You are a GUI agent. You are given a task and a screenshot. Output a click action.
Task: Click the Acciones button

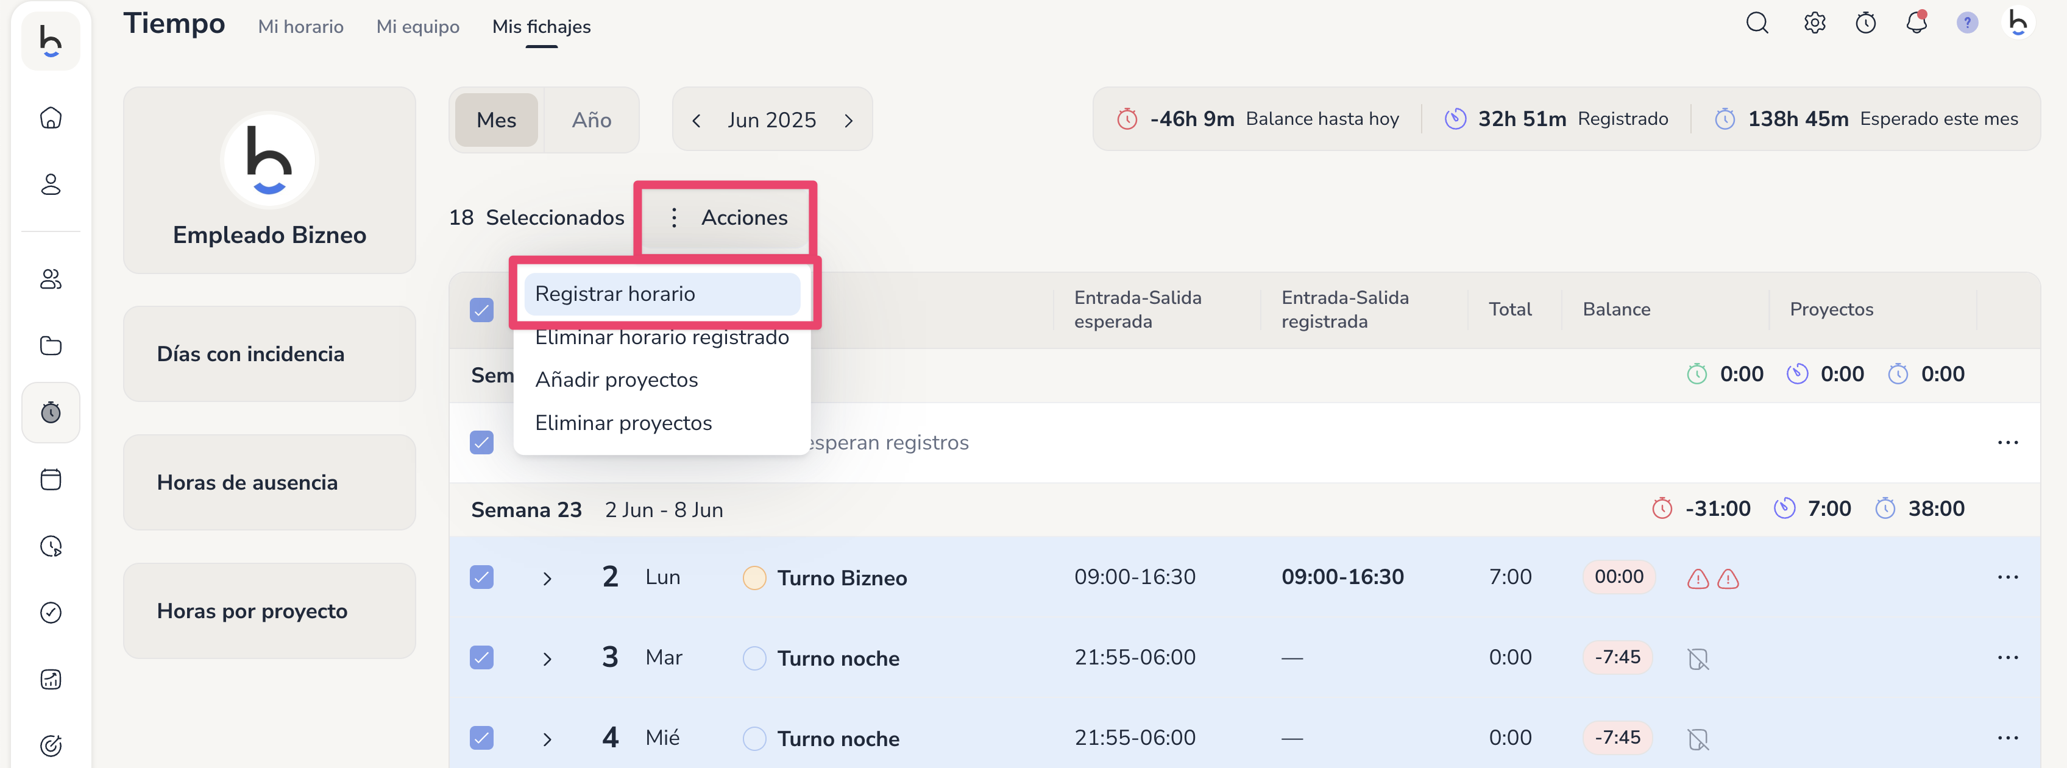(x=728, y=217)
